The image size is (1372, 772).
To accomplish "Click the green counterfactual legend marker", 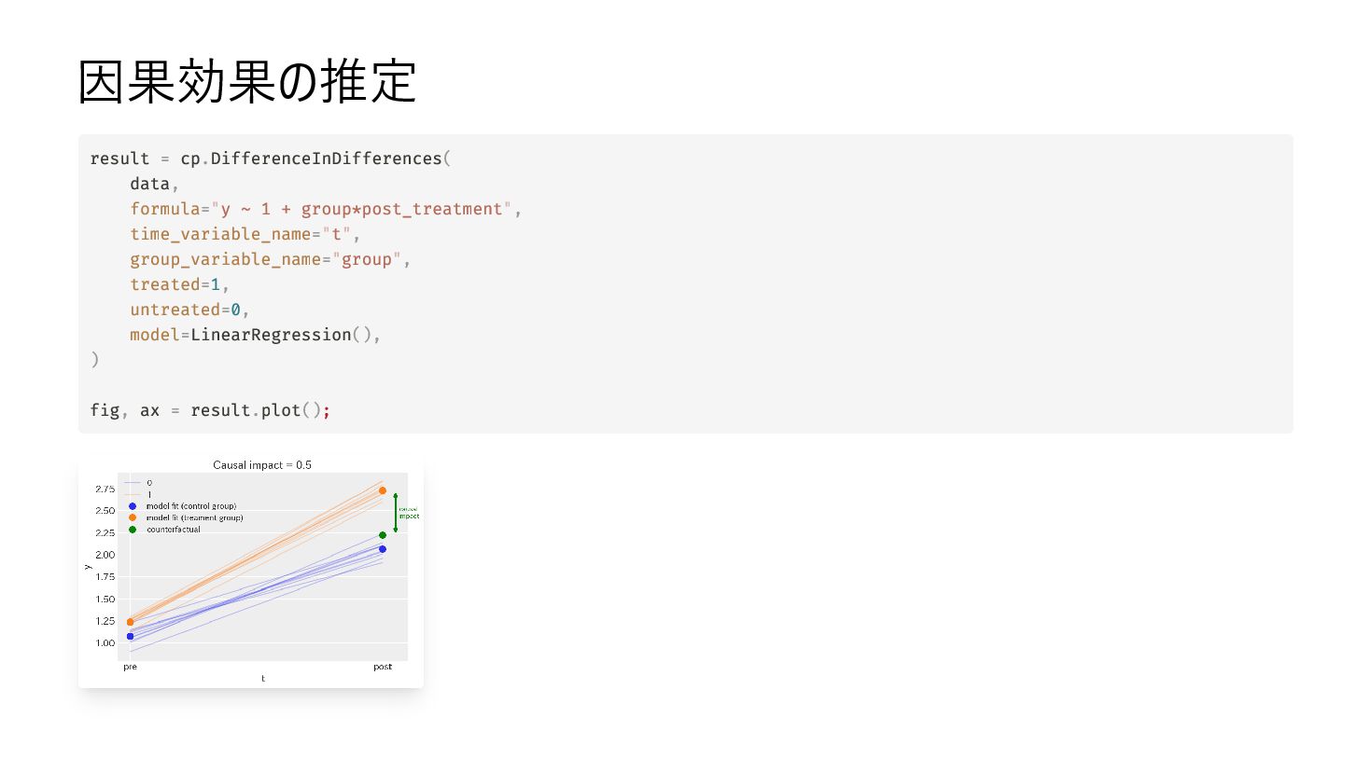I will pyautogui.click(x=133, y=530).
